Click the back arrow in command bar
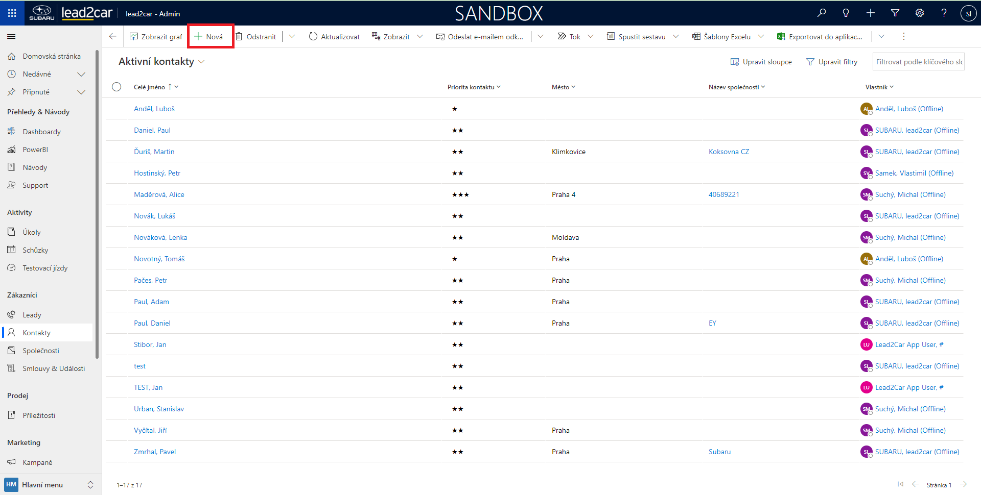The height and width of the screenshot is (495, 981). tap(113, 37)
